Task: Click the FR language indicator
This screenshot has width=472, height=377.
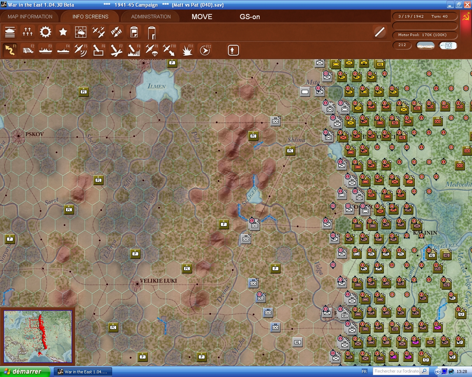Action: coord(364,371)
